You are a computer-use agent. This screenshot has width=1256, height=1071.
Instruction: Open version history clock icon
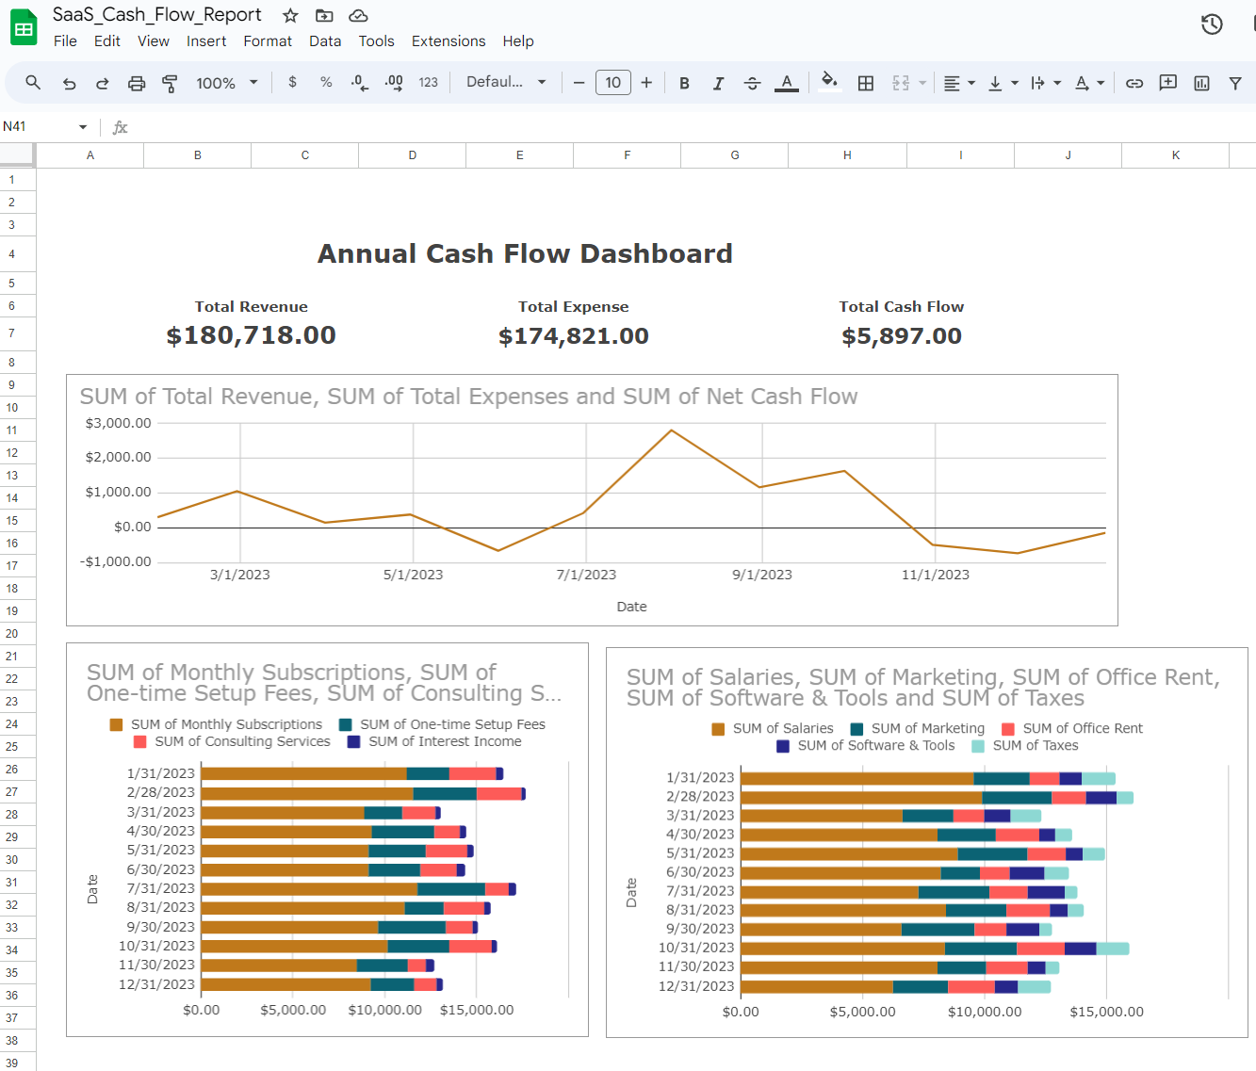tap(1212, 24)
